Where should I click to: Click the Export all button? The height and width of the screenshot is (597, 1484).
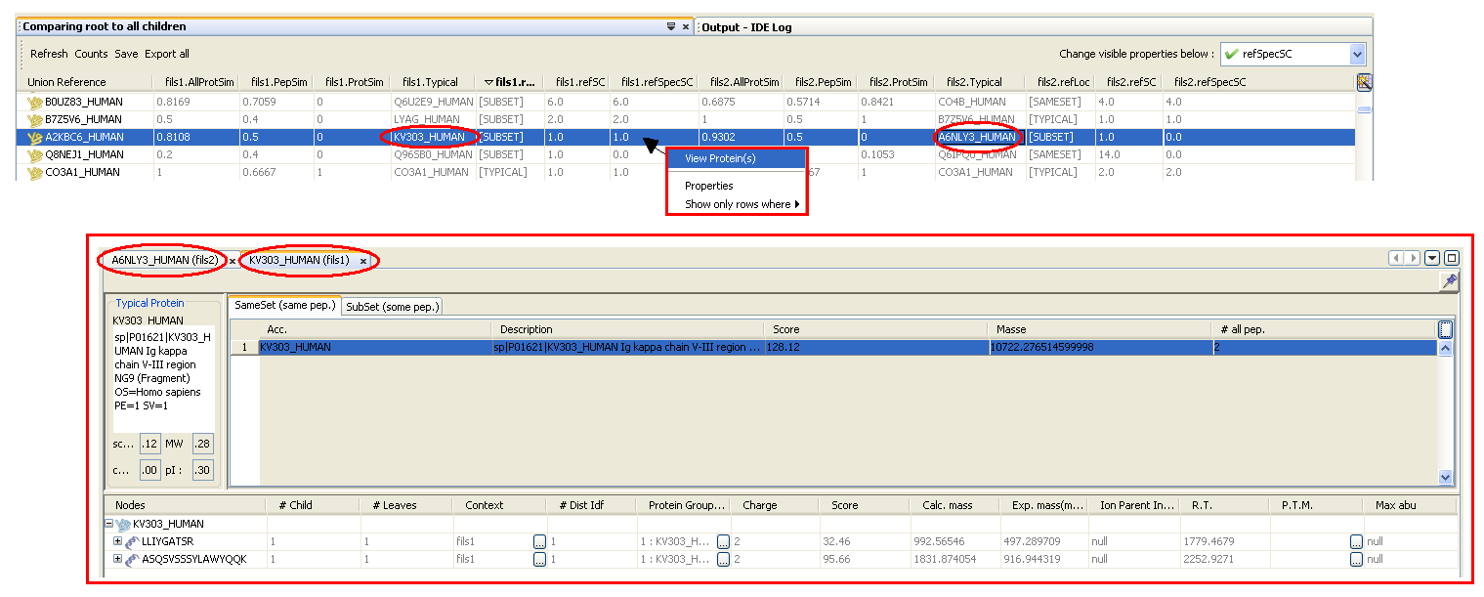click(167, 54)
